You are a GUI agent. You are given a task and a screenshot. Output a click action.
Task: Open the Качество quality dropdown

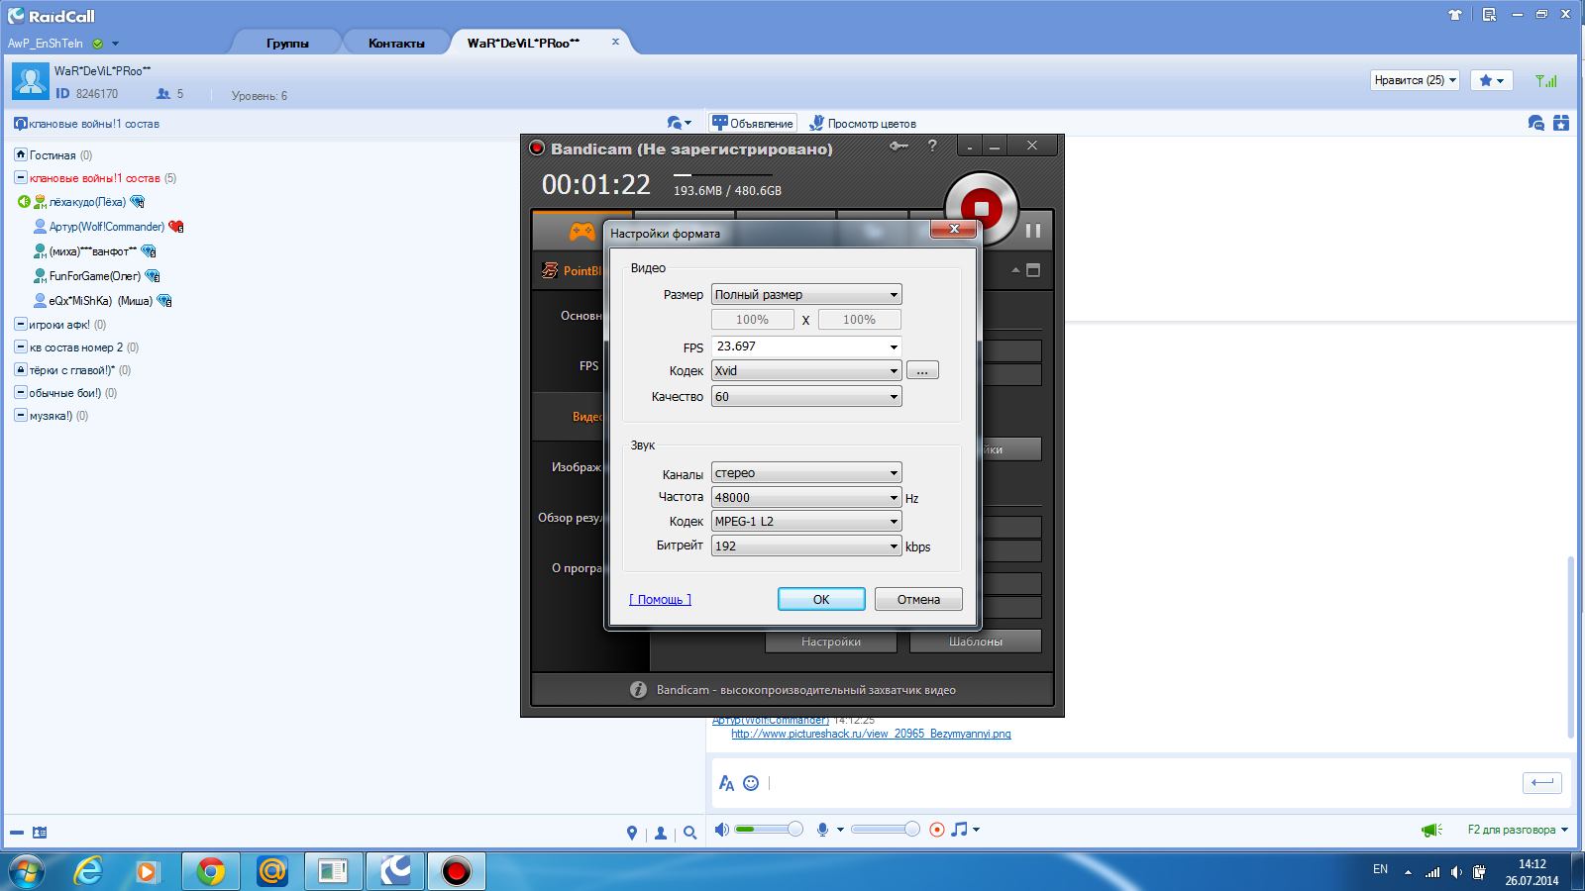click(806, 397)
